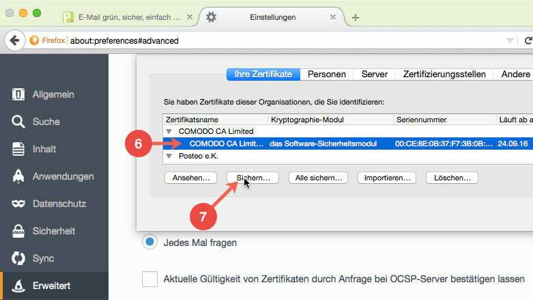
Task: Click the expiry date 24.09.16
Action: tap(513, 144)
